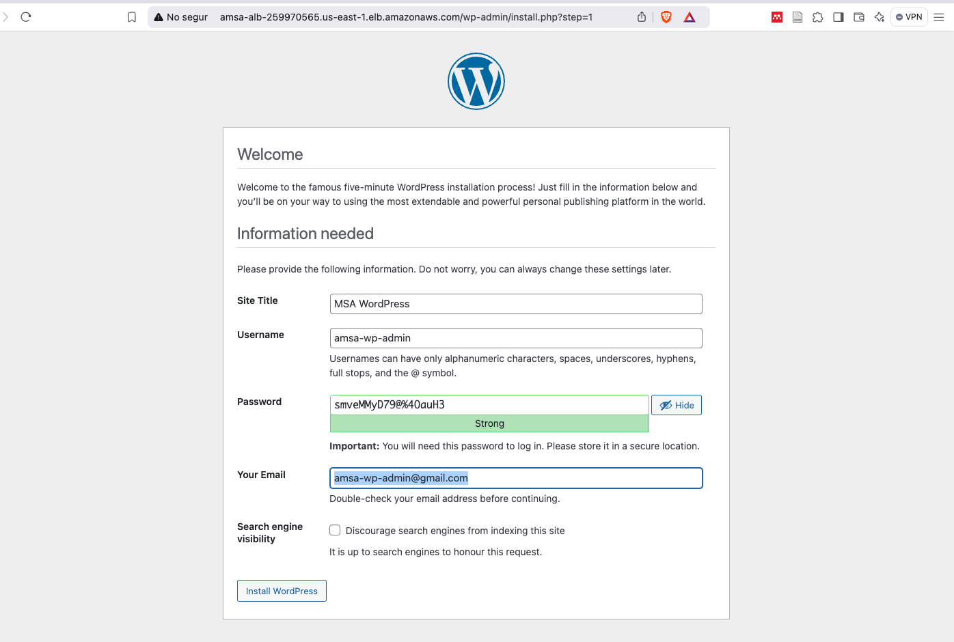
Task: Focus the Username field 'amsa-wp-admin'
Action: click(516, 338)
